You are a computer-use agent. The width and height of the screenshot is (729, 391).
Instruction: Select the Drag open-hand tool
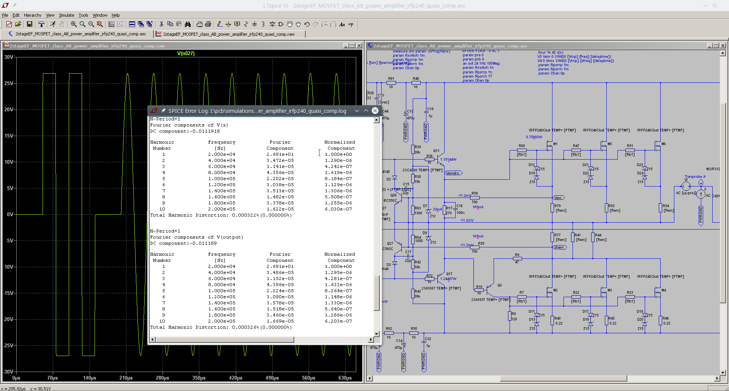298,24
